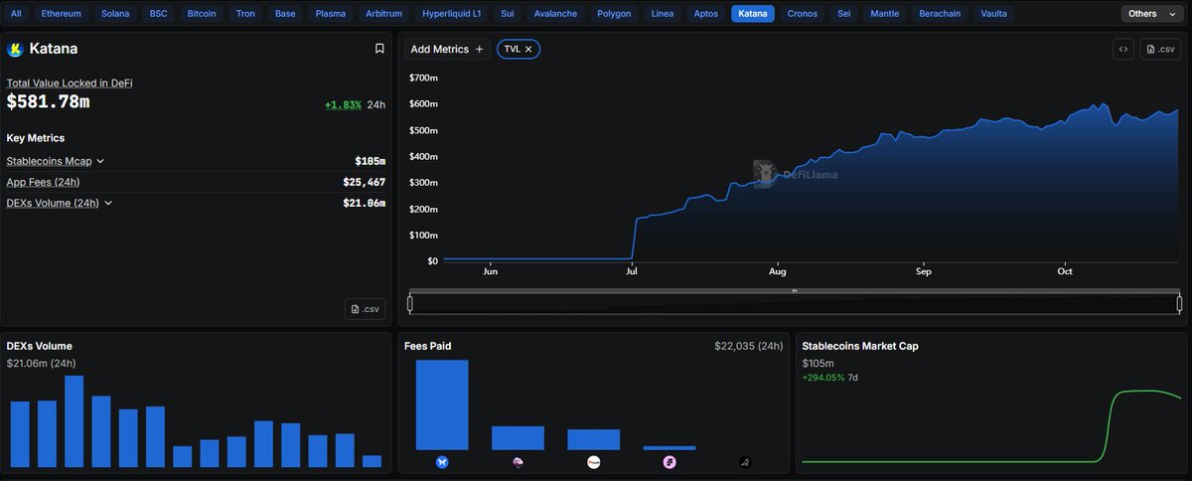Click the $22,035 (24h) fees figure

[748, 346]
